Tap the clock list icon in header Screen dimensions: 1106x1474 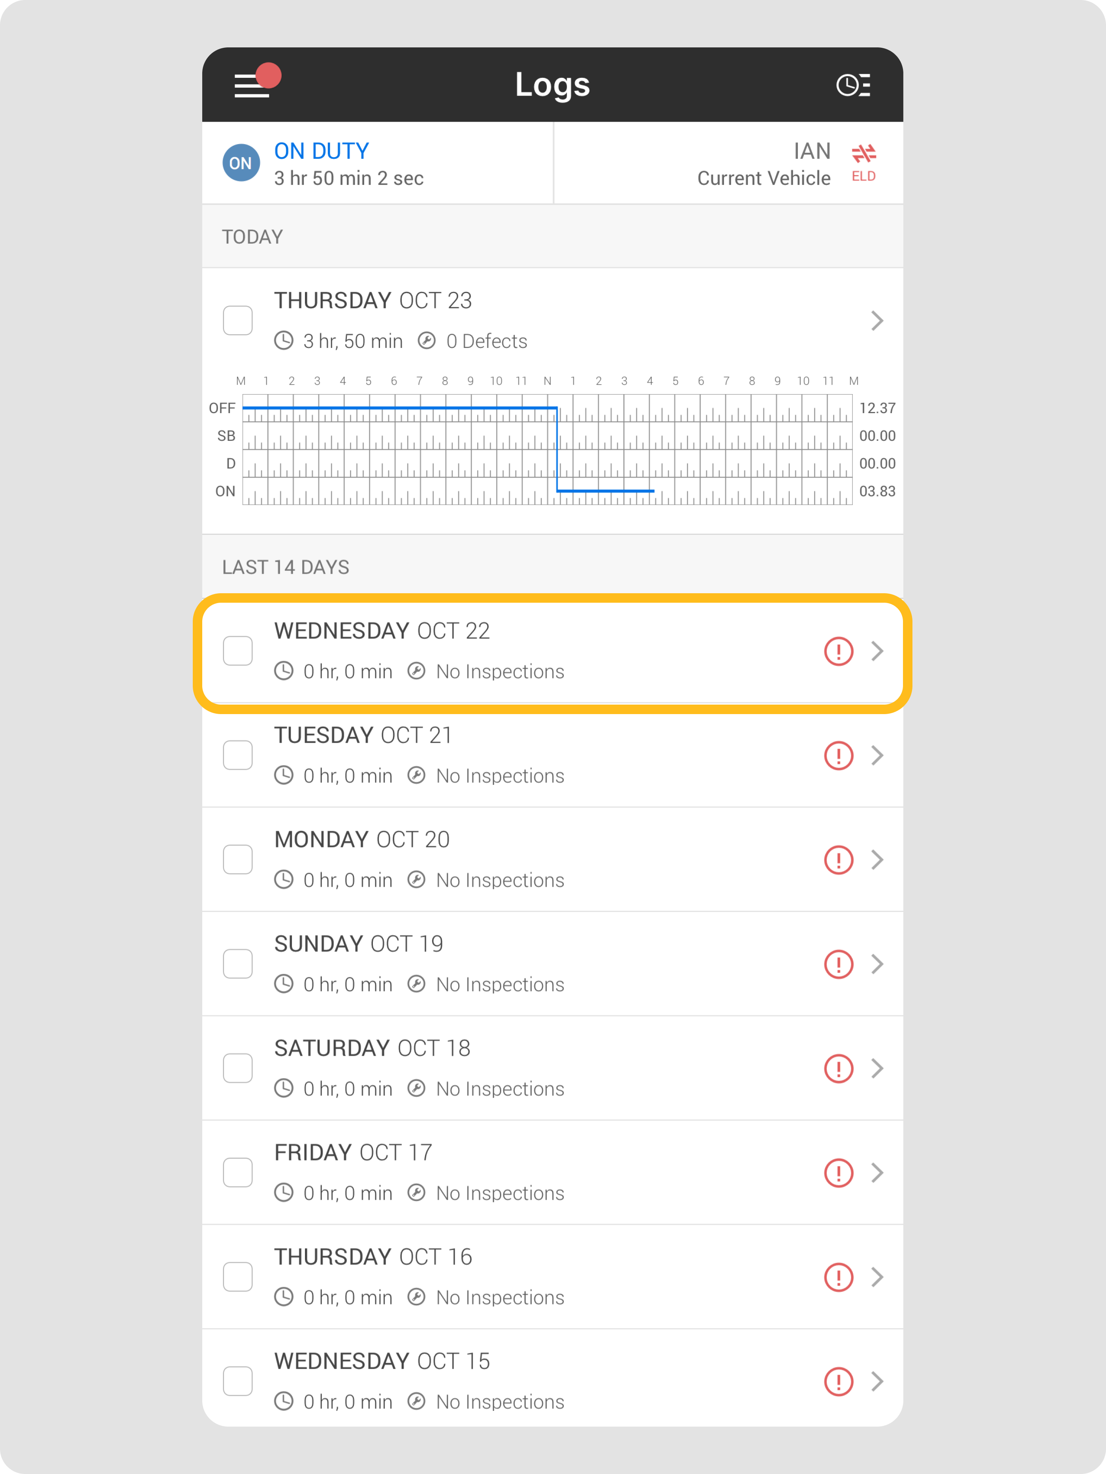click(x=854, y=85)
